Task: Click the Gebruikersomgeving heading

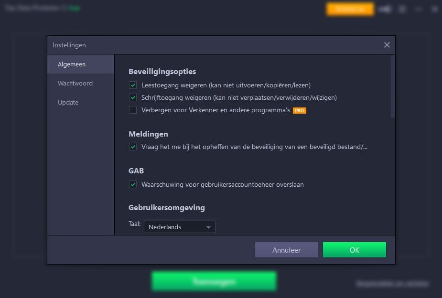Action: (x=167, y=208)
